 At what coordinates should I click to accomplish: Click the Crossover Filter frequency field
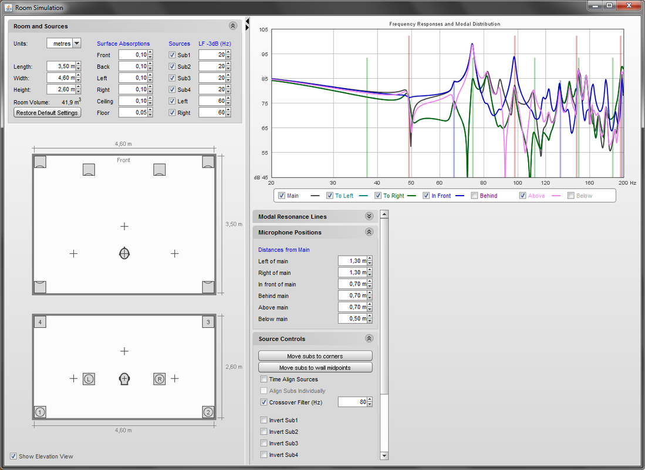353,402
